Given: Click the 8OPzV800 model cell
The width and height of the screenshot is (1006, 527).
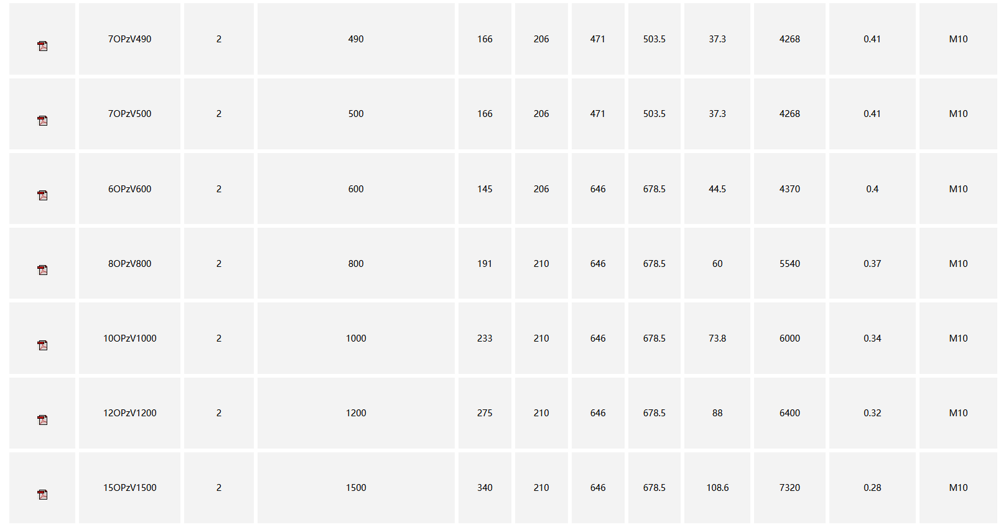Looking at the screenshot, I should pos(129,264).
